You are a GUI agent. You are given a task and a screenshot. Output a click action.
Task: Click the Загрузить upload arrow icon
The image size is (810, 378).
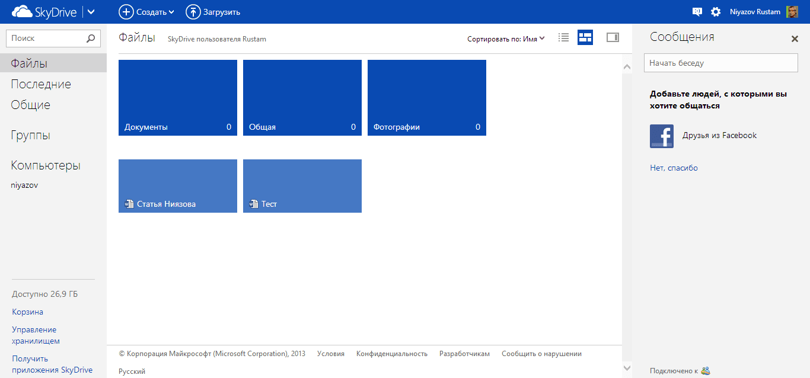click(193, 11)
